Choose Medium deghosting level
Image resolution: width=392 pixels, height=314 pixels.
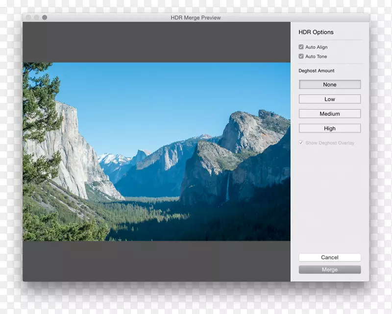click(329, 114)
